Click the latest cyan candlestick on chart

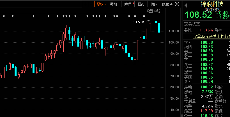point(159,27)
